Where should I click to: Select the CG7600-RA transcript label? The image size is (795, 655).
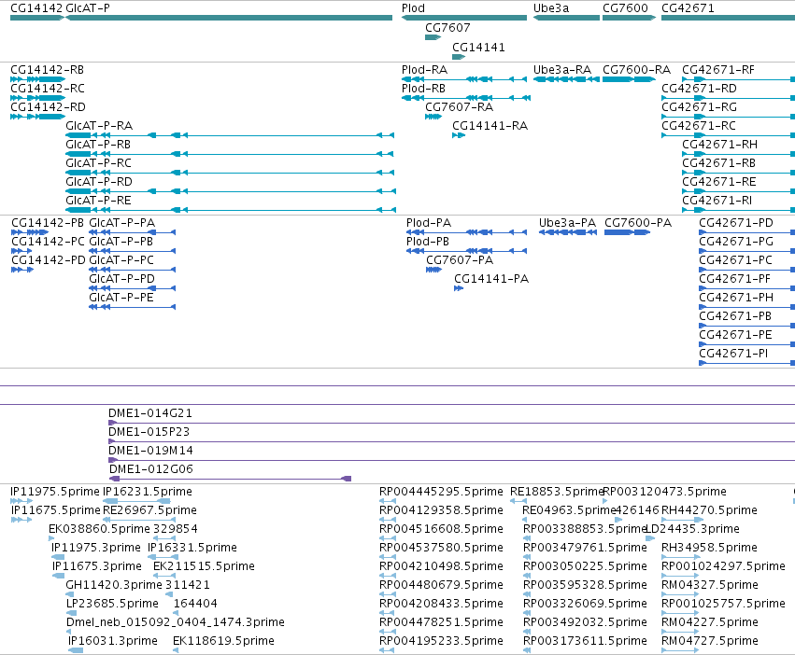pos(636,69)
